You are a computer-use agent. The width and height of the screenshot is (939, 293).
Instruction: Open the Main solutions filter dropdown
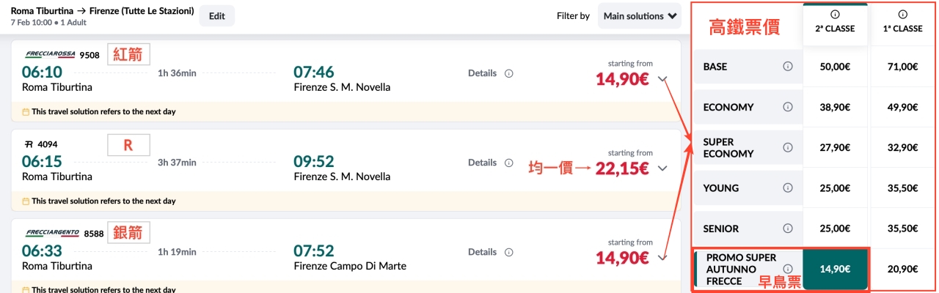(640, 15)
